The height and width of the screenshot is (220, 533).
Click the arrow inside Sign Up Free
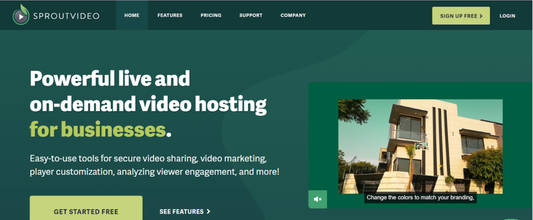coord(481,16)
